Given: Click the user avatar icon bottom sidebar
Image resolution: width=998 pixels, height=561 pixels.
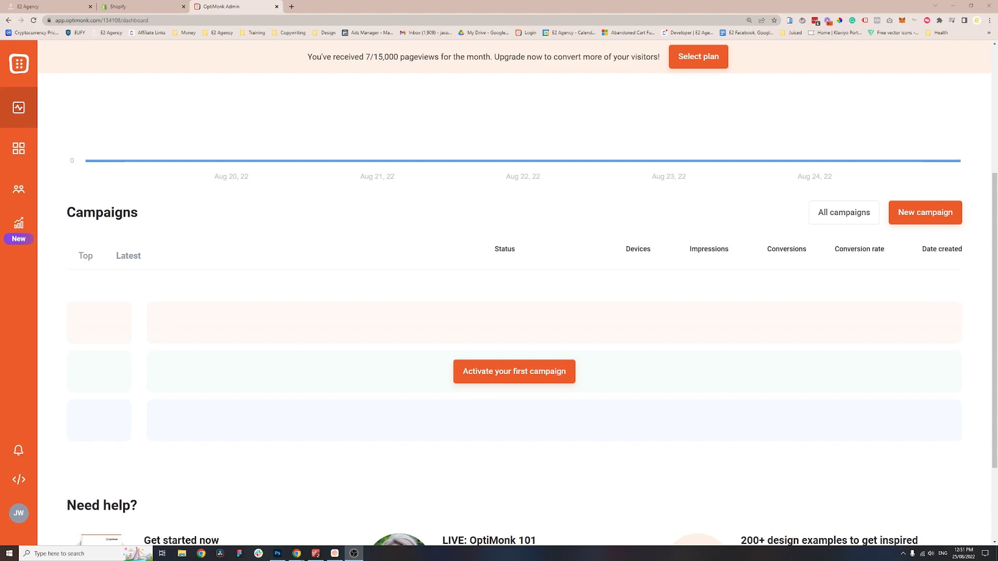Looking at the screenshot, I should tap(19, 512).
